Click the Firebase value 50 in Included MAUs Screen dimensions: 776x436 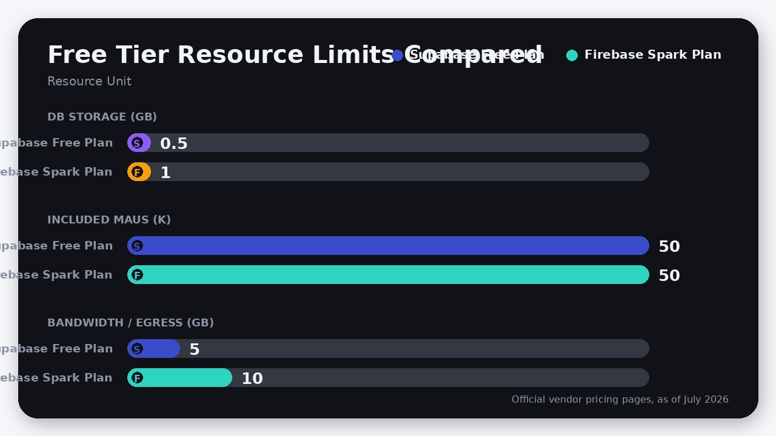pos(669,276)
